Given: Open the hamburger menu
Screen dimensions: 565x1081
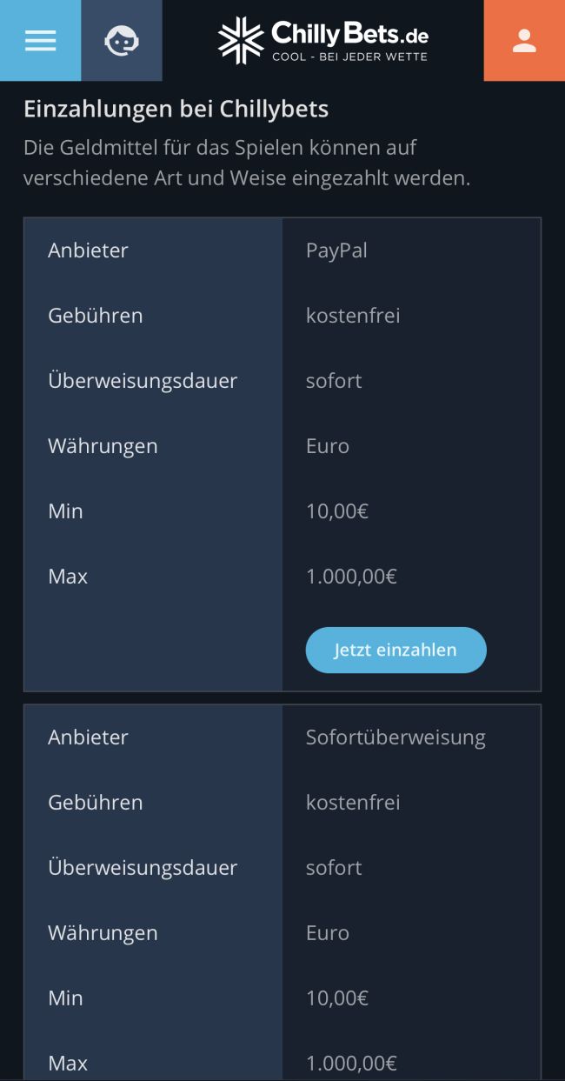Looking at the screenshot, I should coord(40,41).
